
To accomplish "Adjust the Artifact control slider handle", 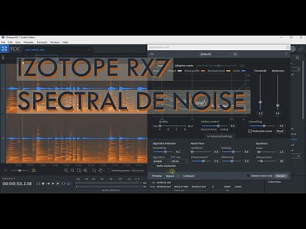I will click(218, 126).
